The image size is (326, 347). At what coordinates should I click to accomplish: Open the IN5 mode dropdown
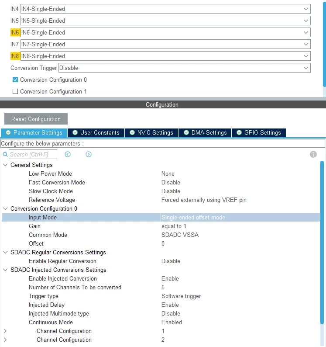pyautogui.click(x=165, y=21)
